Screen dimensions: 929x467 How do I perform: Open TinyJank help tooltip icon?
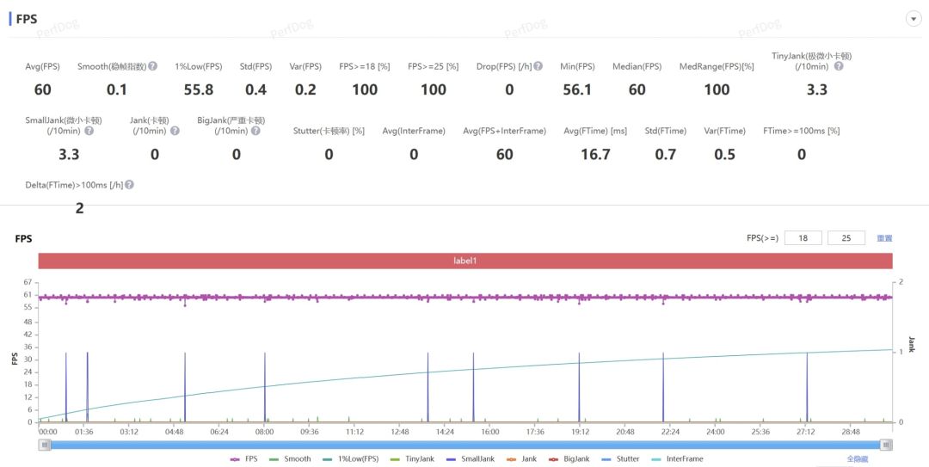838,66
